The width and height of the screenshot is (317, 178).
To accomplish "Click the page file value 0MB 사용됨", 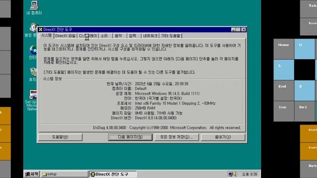I will click(158, 113).
